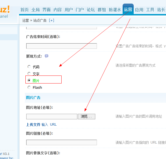
Task: Select the 图片 radio button
Action: 29,80
